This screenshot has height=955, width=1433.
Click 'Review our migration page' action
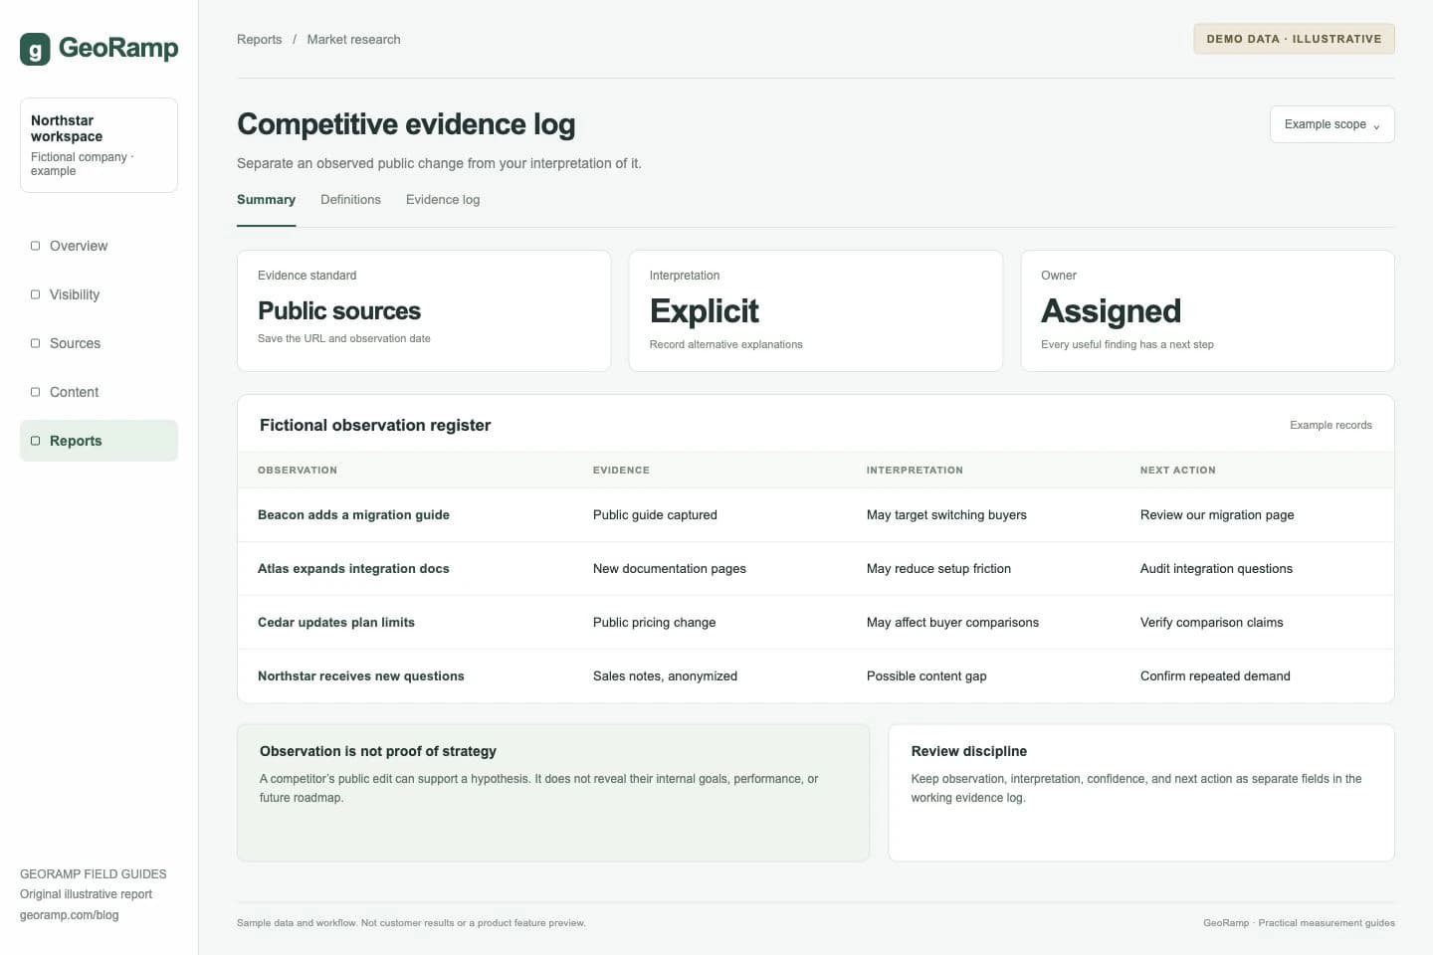point(1217,515)
